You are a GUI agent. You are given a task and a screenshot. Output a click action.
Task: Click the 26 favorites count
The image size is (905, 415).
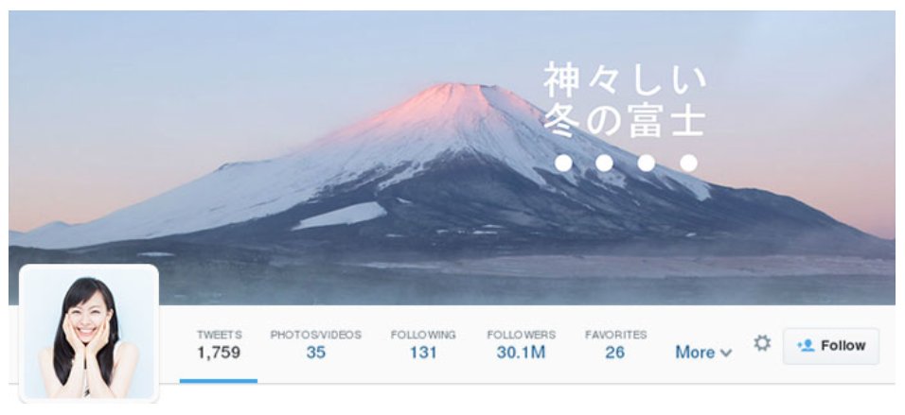coord(615,353)
